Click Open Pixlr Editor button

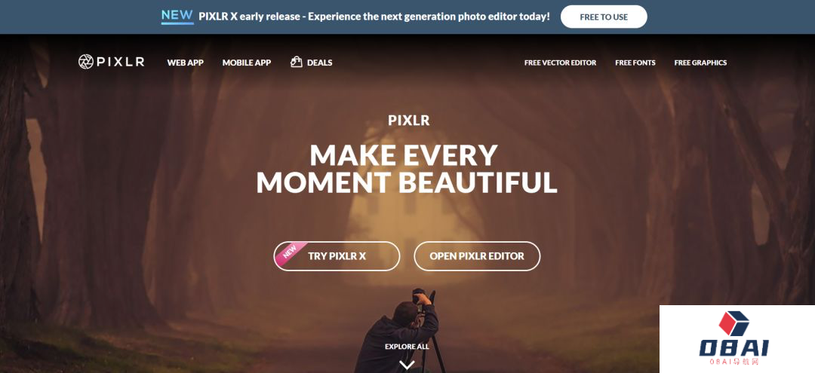(477, 255)
